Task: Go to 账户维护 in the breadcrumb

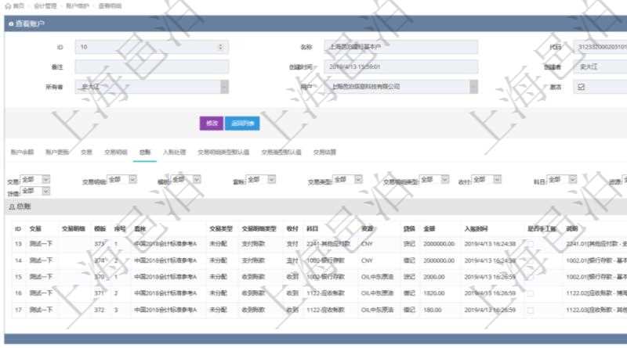Action: tap(77, 6)
